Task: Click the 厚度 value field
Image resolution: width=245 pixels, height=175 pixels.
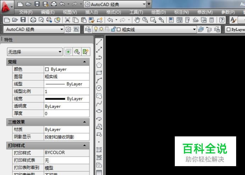Action: (x=67, y=113)
